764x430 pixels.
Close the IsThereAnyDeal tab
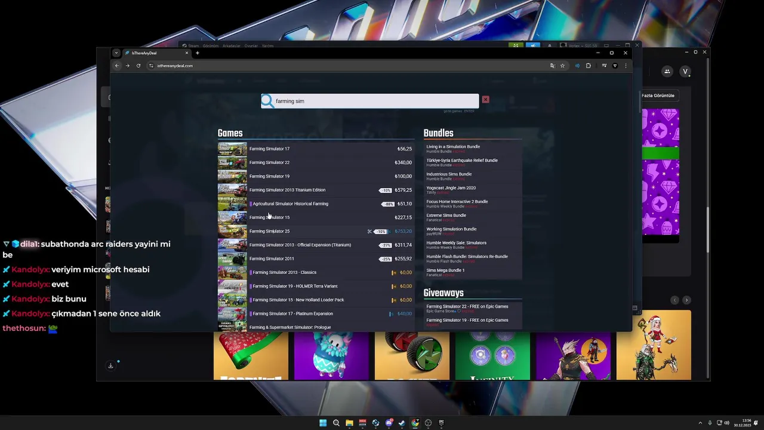186,53
